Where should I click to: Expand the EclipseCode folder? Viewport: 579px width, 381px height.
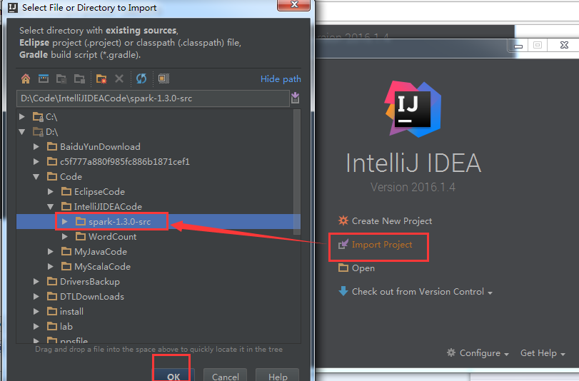[51, 192]
